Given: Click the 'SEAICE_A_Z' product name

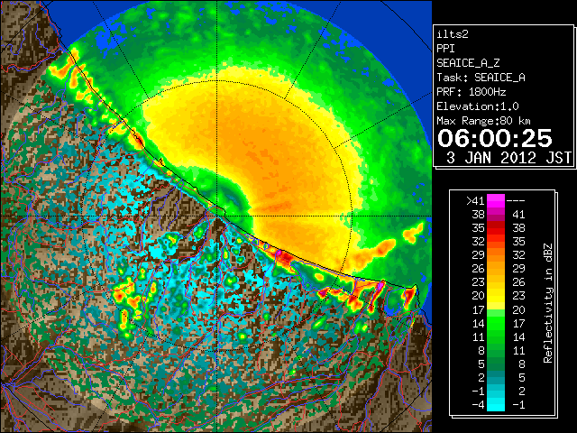Looking at the screenshot, I should click(x=468, y=63).
